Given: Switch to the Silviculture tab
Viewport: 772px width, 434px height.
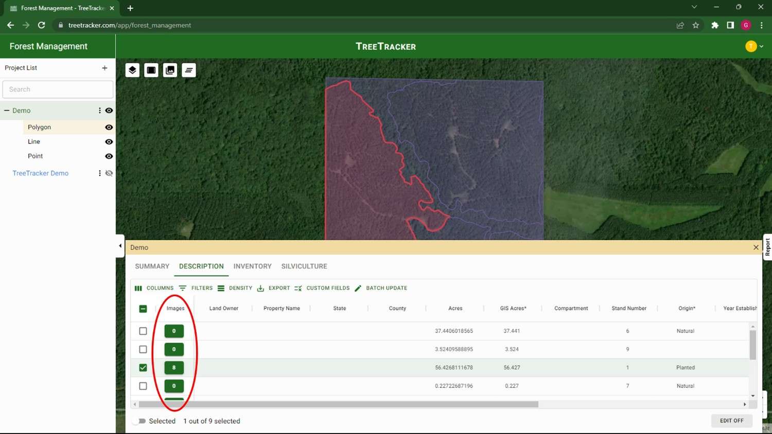Looking at the screenshot, I should (x=304, y=266).
